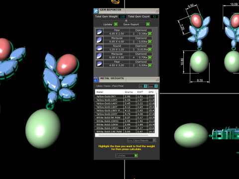Click the Update button label
This screenshot has width=239, height=179.
(108, 24)
